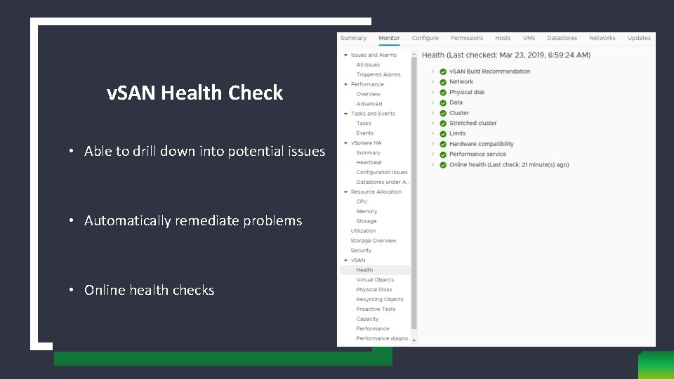Expand the Performance service chevron
674x379 pixels.
433,154
